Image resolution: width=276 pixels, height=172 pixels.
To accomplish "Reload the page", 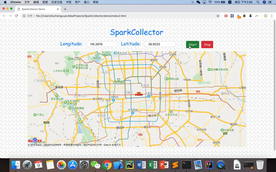I will pyautogui.click(x=17, y=16).
